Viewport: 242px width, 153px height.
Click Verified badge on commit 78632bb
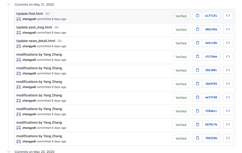[181, 138]
